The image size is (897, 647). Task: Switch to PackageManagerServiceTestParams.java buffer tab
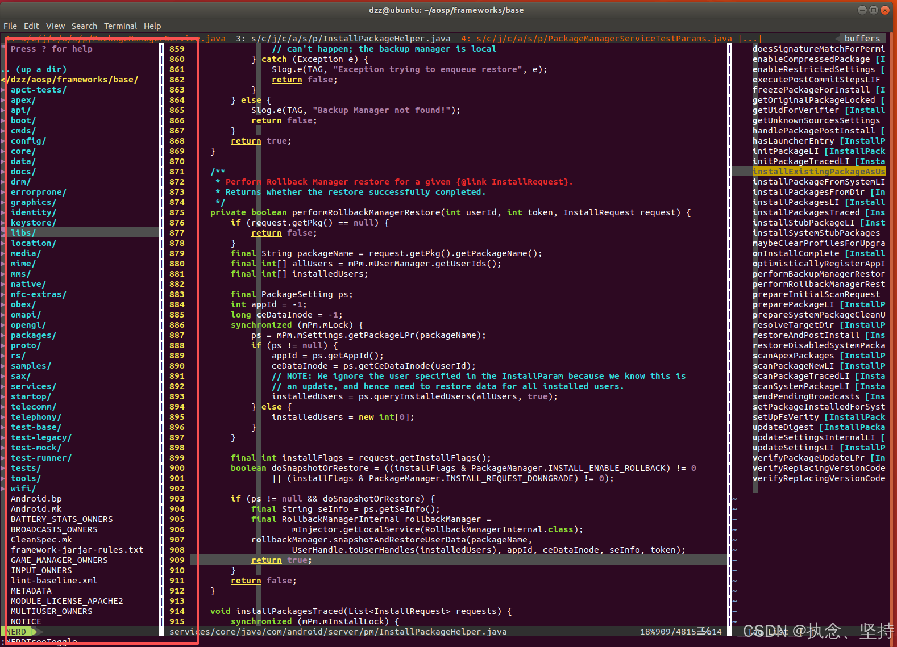(596, 39)
